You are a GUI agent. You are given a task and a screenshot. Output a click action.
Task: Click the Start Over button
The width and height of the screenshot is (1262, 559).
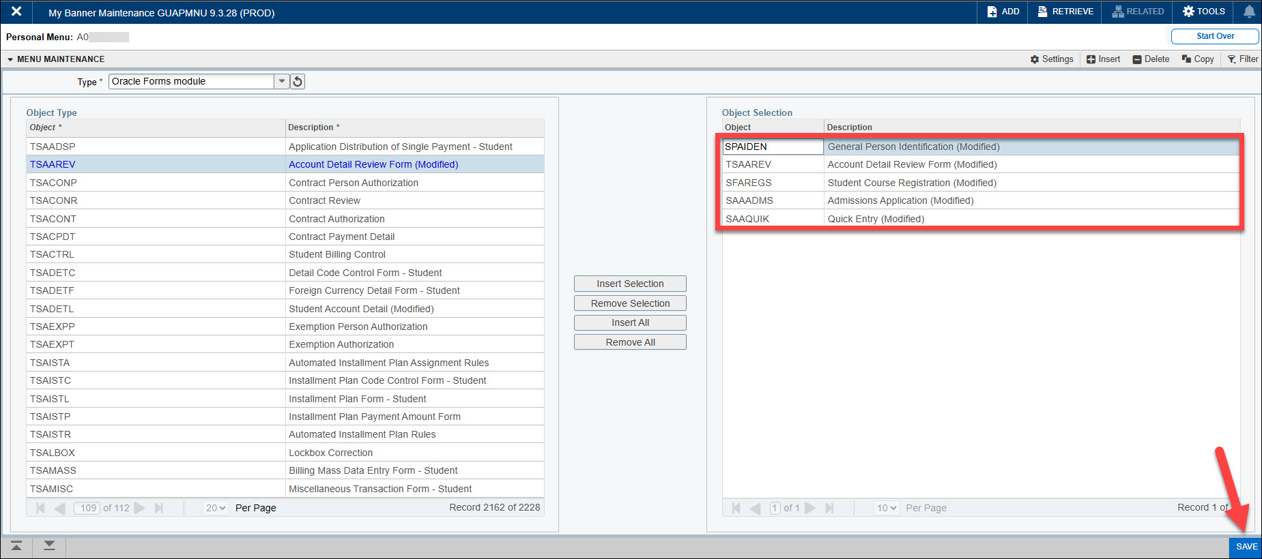click(1215, 36)
